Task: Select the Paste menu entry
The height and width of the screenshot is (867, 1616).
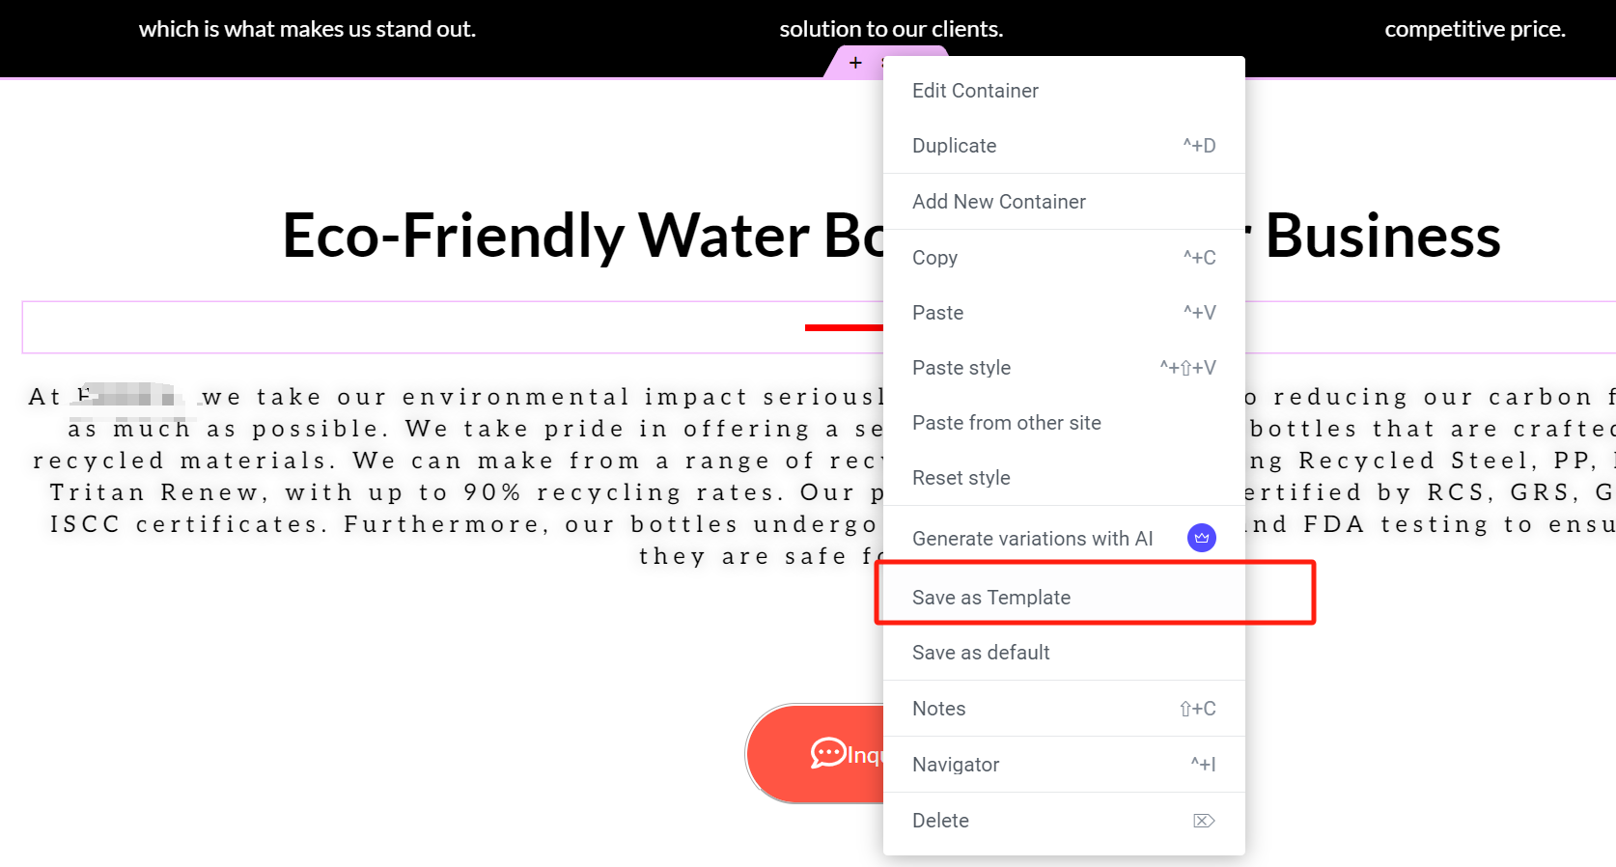Action: point(937,313)
